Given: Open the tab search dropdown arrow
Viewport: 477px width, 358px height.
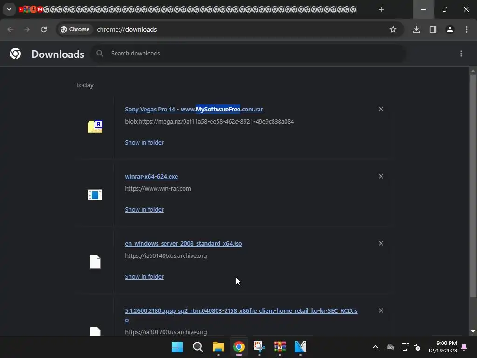Looking at the screenshot, I should click(x=9, y=9).
